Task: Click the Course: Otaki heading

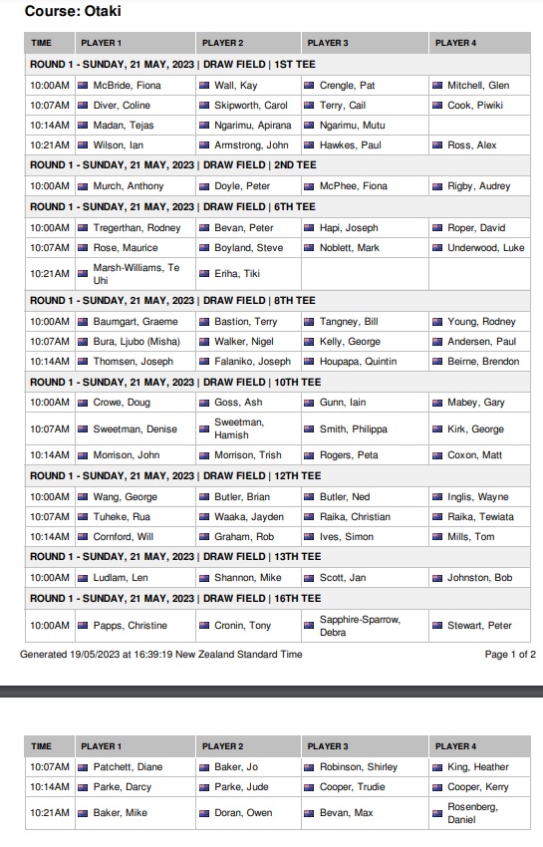Action: 73,11
